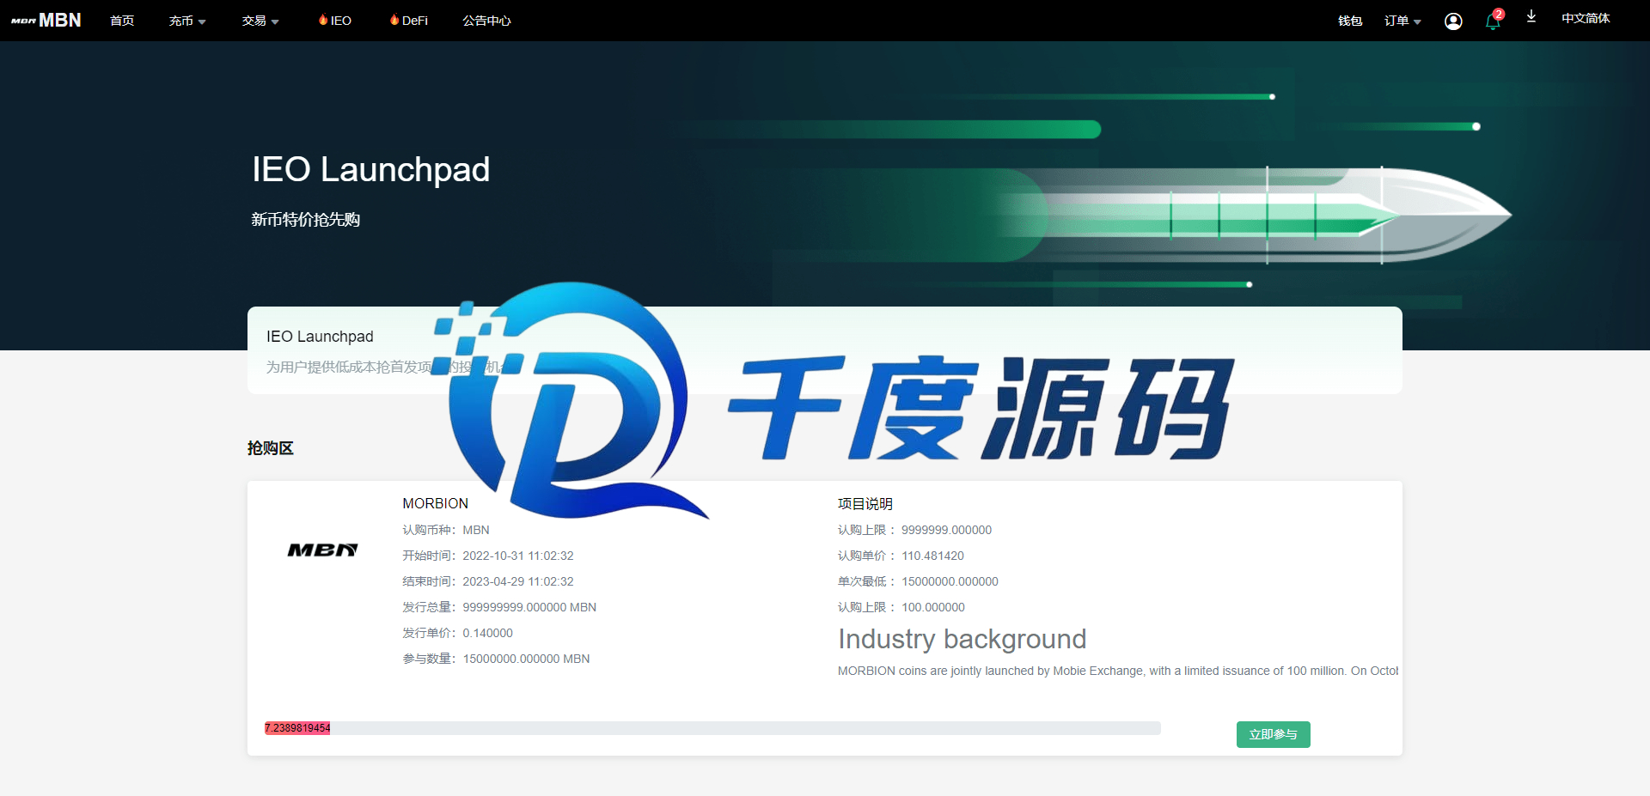Open the DeFi menu item
Viewport: 1650px width, 796px height.
(409, 21)
